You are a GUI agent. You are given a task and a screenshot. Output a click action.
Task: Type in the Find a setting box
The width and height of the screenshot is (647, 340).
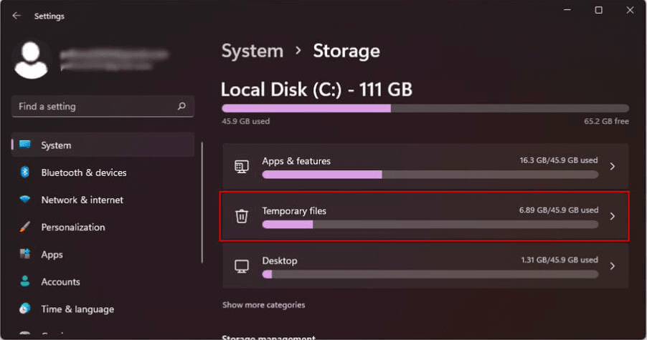tap(93, 107)
